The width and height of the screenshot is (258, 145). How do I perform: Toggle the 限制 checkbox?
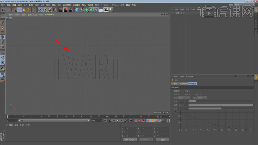[201, 94]
